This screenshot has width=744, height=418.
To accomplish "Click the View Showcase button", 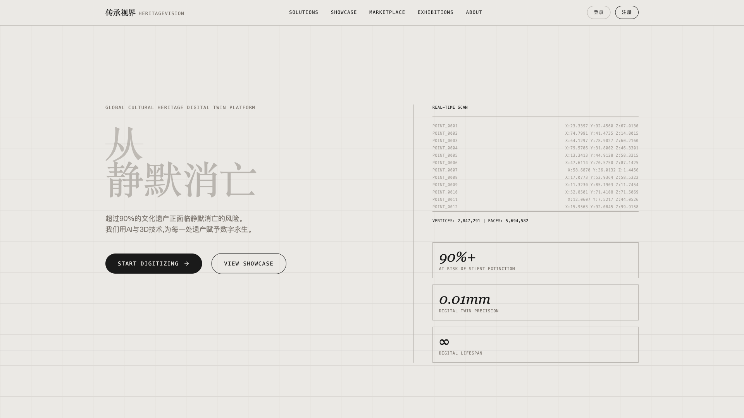I will [x=248, y=264].
